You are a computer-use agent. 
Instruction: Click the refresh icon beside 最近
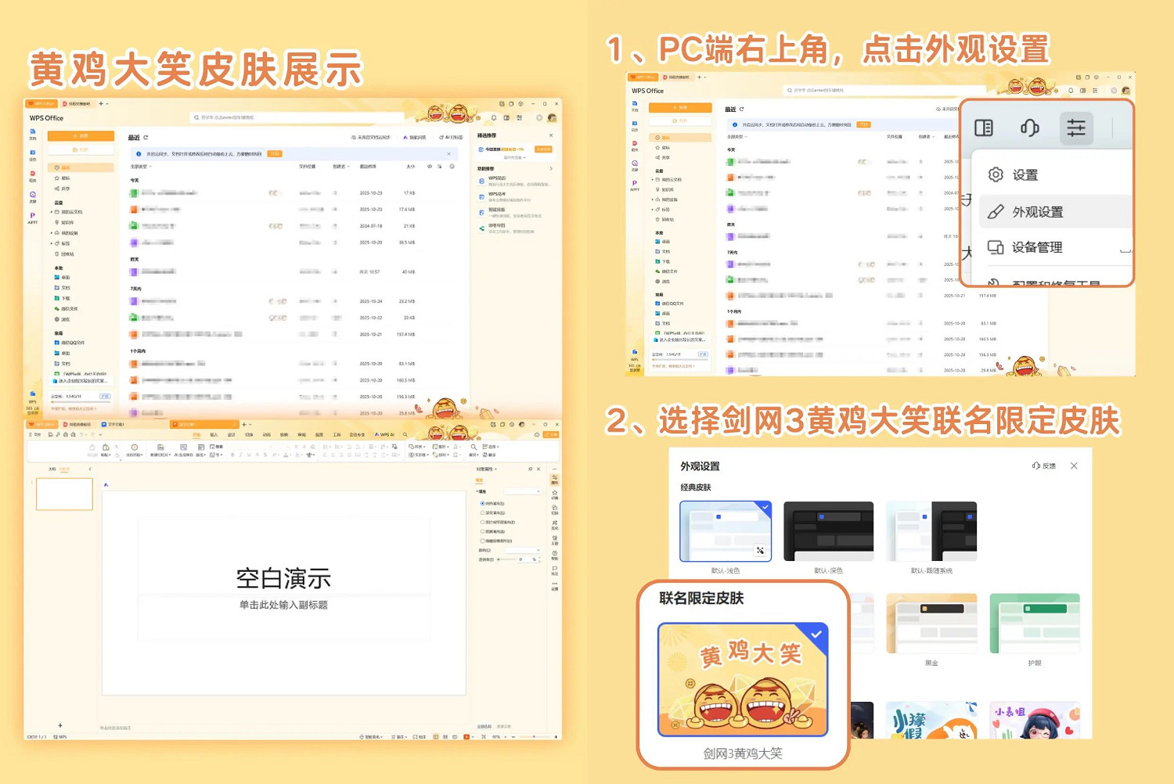[x=146, y=137]
